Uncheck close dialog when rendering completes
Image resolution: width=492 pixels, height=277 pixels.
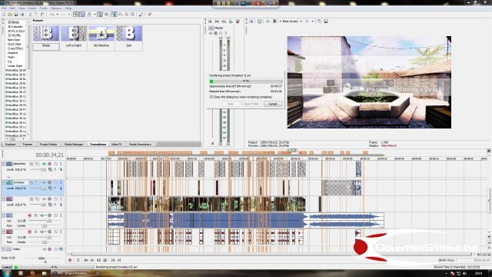(x=211, y=97)
